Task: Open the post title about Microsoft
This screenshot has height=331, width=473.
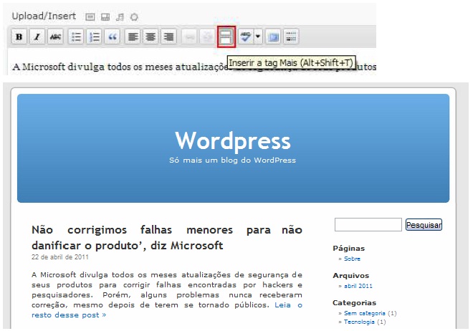Action: coord(167,238)
